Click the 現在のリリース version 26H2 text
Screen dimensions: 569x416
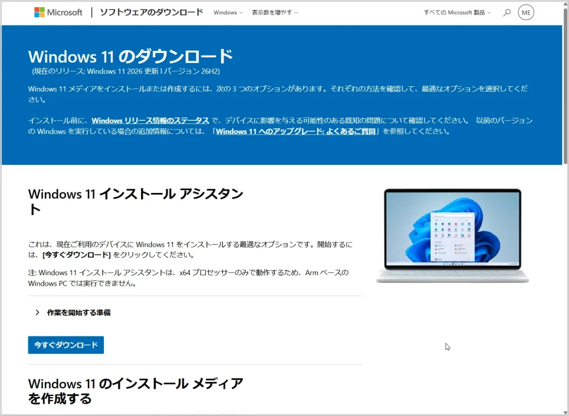[x=126, y=71]
